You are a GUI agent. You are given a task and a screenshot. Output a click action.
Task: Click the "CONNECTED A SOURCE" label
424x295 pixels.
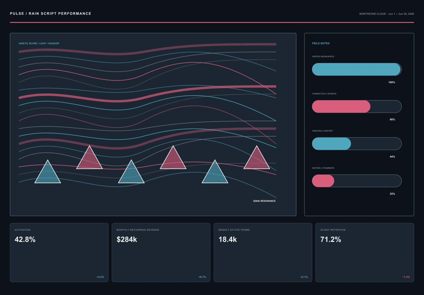coord(324,94)
